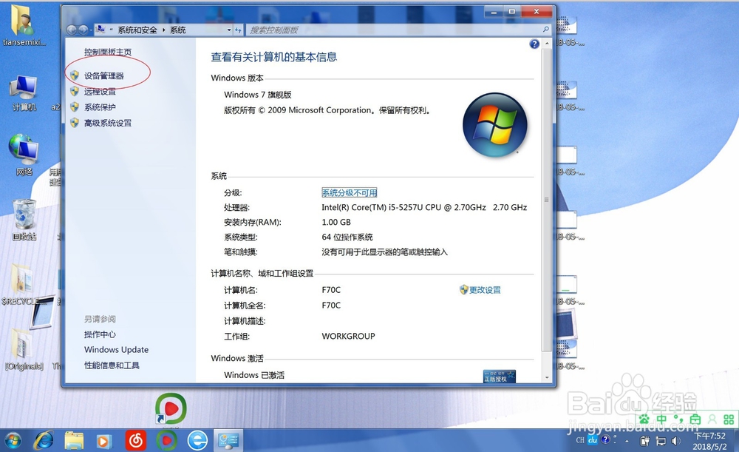739x452 pixels.
Task: Open the address bar history dropdown arrow
Action: click(229, 30)
